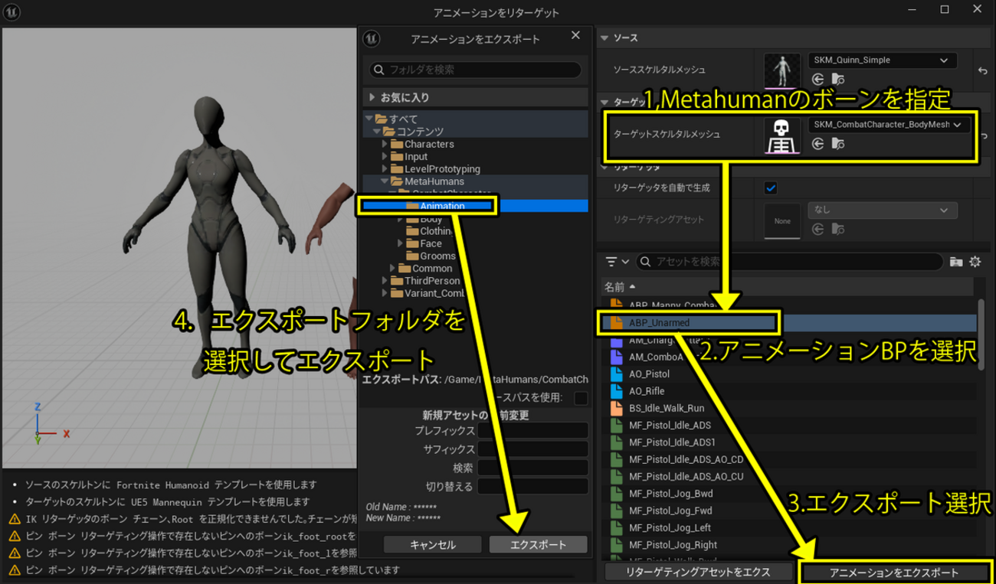The height and width of the screenshot is (584, 996).
Task: Click source mesh 'browse to asset' folder icon
Action: [x=838, y=78]
